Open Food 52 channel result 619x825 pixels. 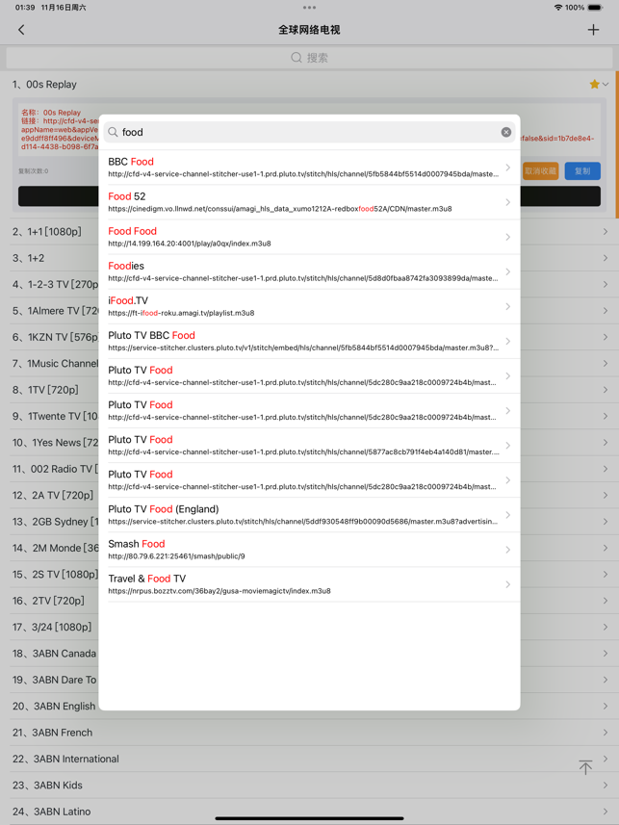[310, 202]
